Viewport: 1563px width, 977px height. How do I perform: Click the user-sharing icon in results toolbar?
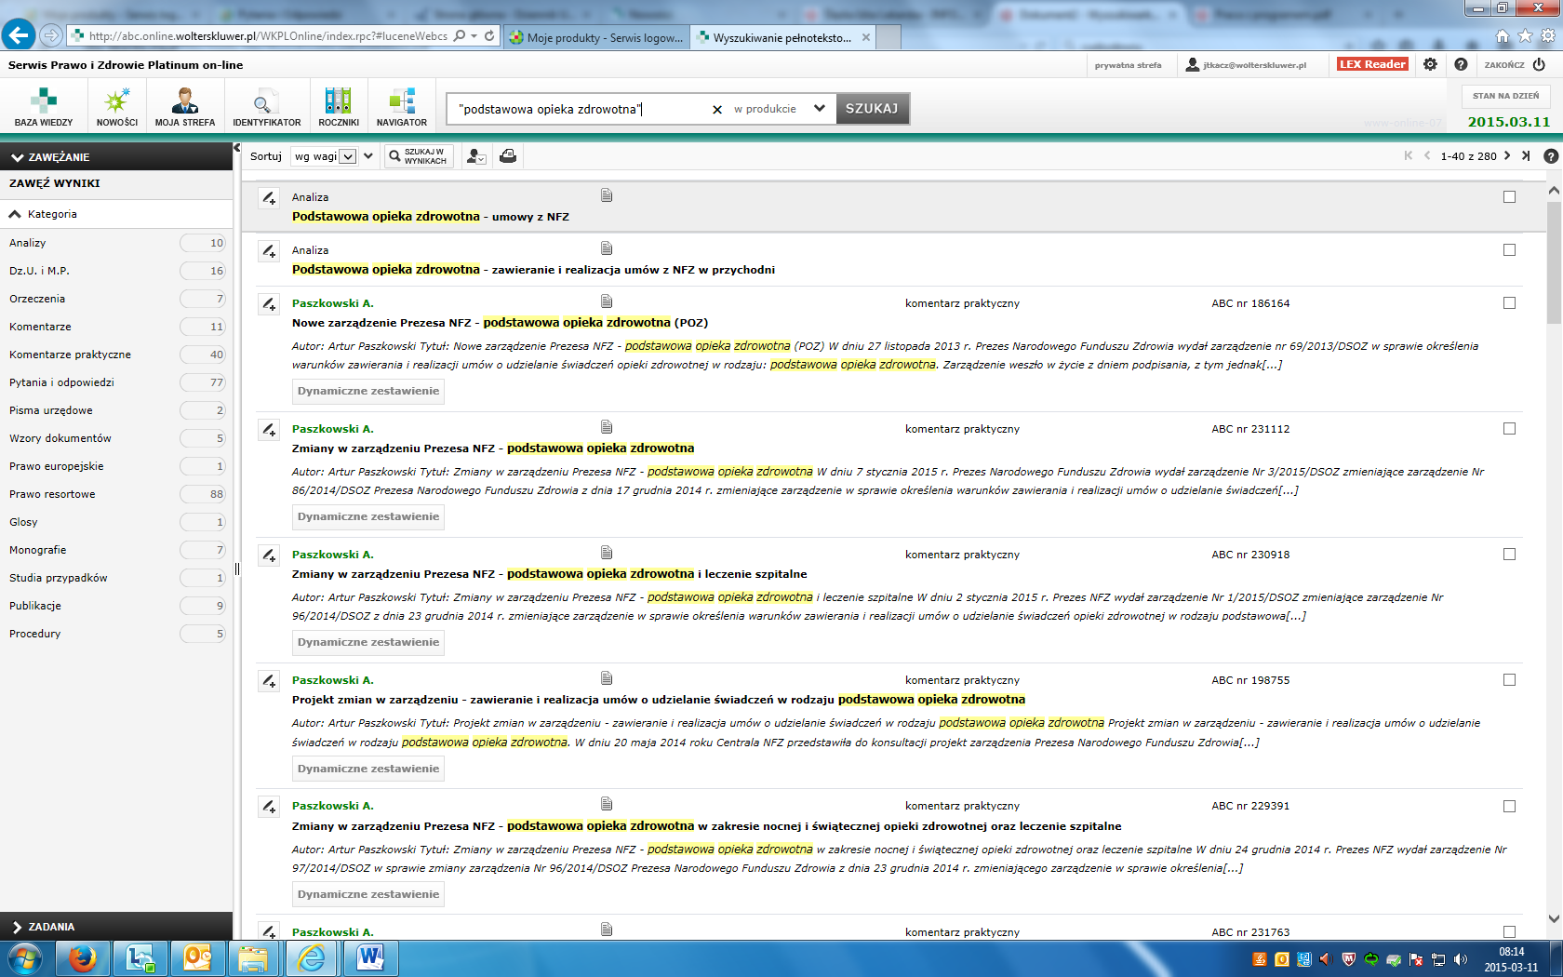coord(476,156)
